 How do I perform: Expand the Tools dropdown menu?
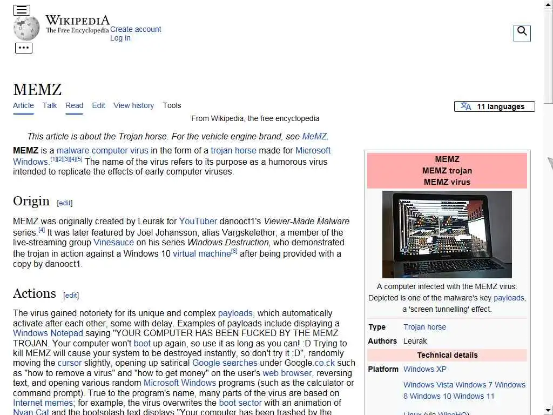click(x=172, y=105)
